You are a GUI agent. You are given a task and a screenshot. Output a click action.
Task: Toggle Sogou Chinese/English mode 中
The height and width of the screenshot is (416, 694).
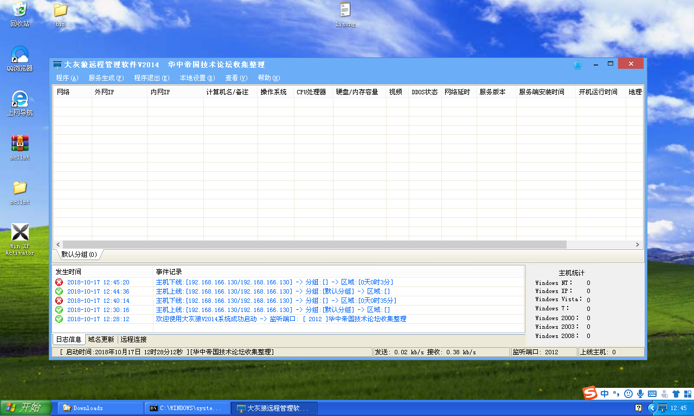tap(605, 394)
